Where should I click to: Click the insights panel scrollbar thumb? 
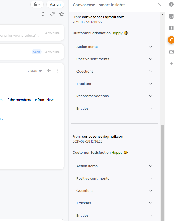pos(162,173)
